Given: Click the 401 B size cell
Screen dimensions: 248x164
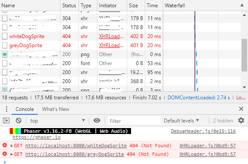Looking at the screenshot, I should click(x=137, y=45).
